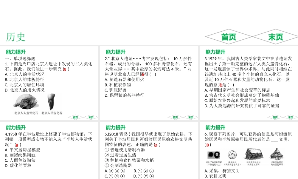Select the 北京人牙齿化石 tooth image
Screen dimensions: 298x179
pos(52,102)
